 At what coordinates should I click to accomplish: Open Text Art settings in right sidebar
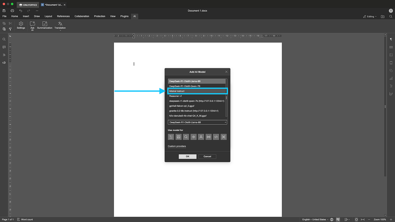pos(391,86)
